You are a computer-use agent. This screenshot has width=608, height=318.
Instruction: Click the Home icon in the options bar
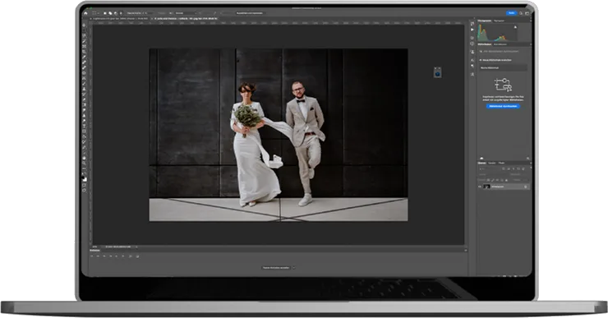pos(85,13)
